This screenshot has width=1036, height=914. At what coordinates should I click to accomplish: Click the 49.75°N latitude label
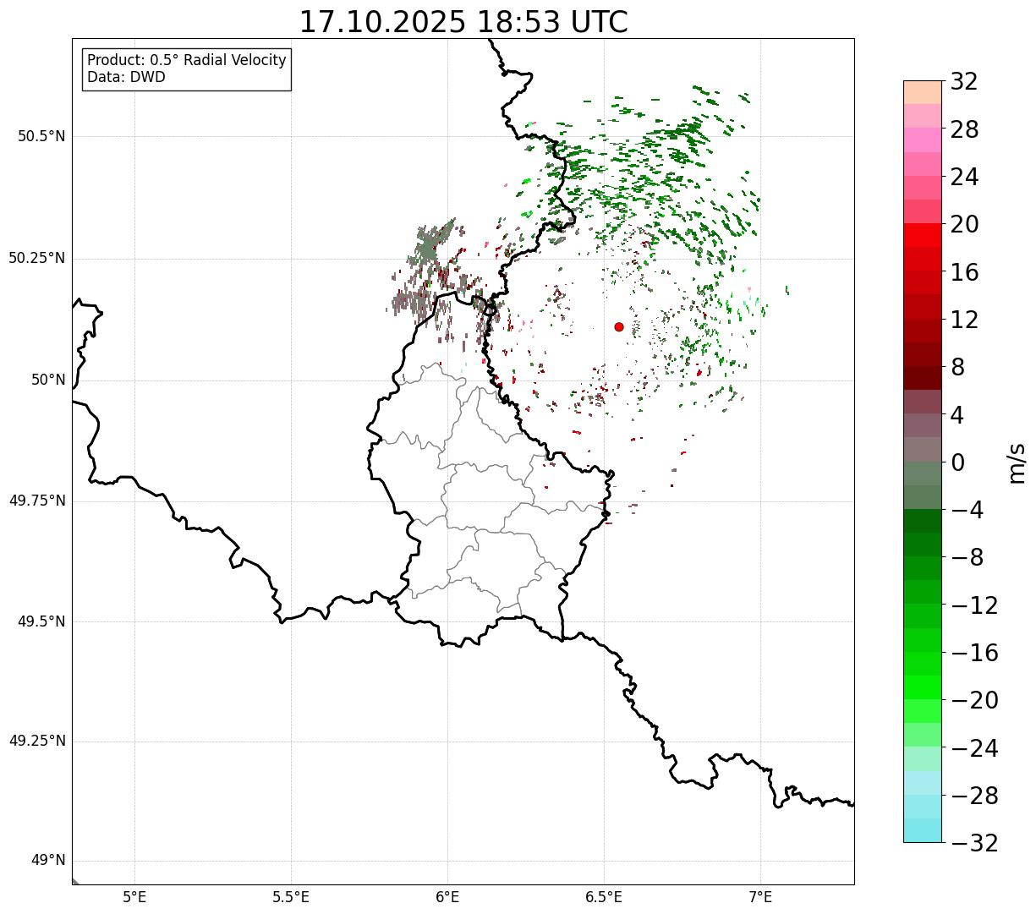click(x=37, y=501)
